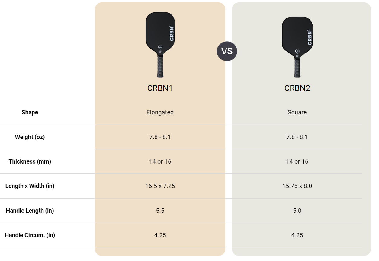Click the CRBN1 weight value 7.8 - 8.1

160,137
